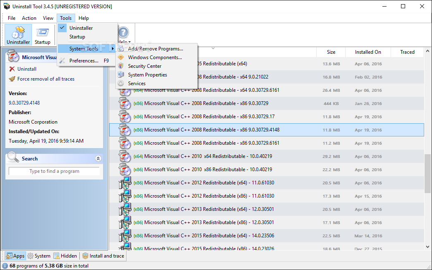The image size is (432, 270).
Task: Click the Install and trace button
Action: point(103,256)
